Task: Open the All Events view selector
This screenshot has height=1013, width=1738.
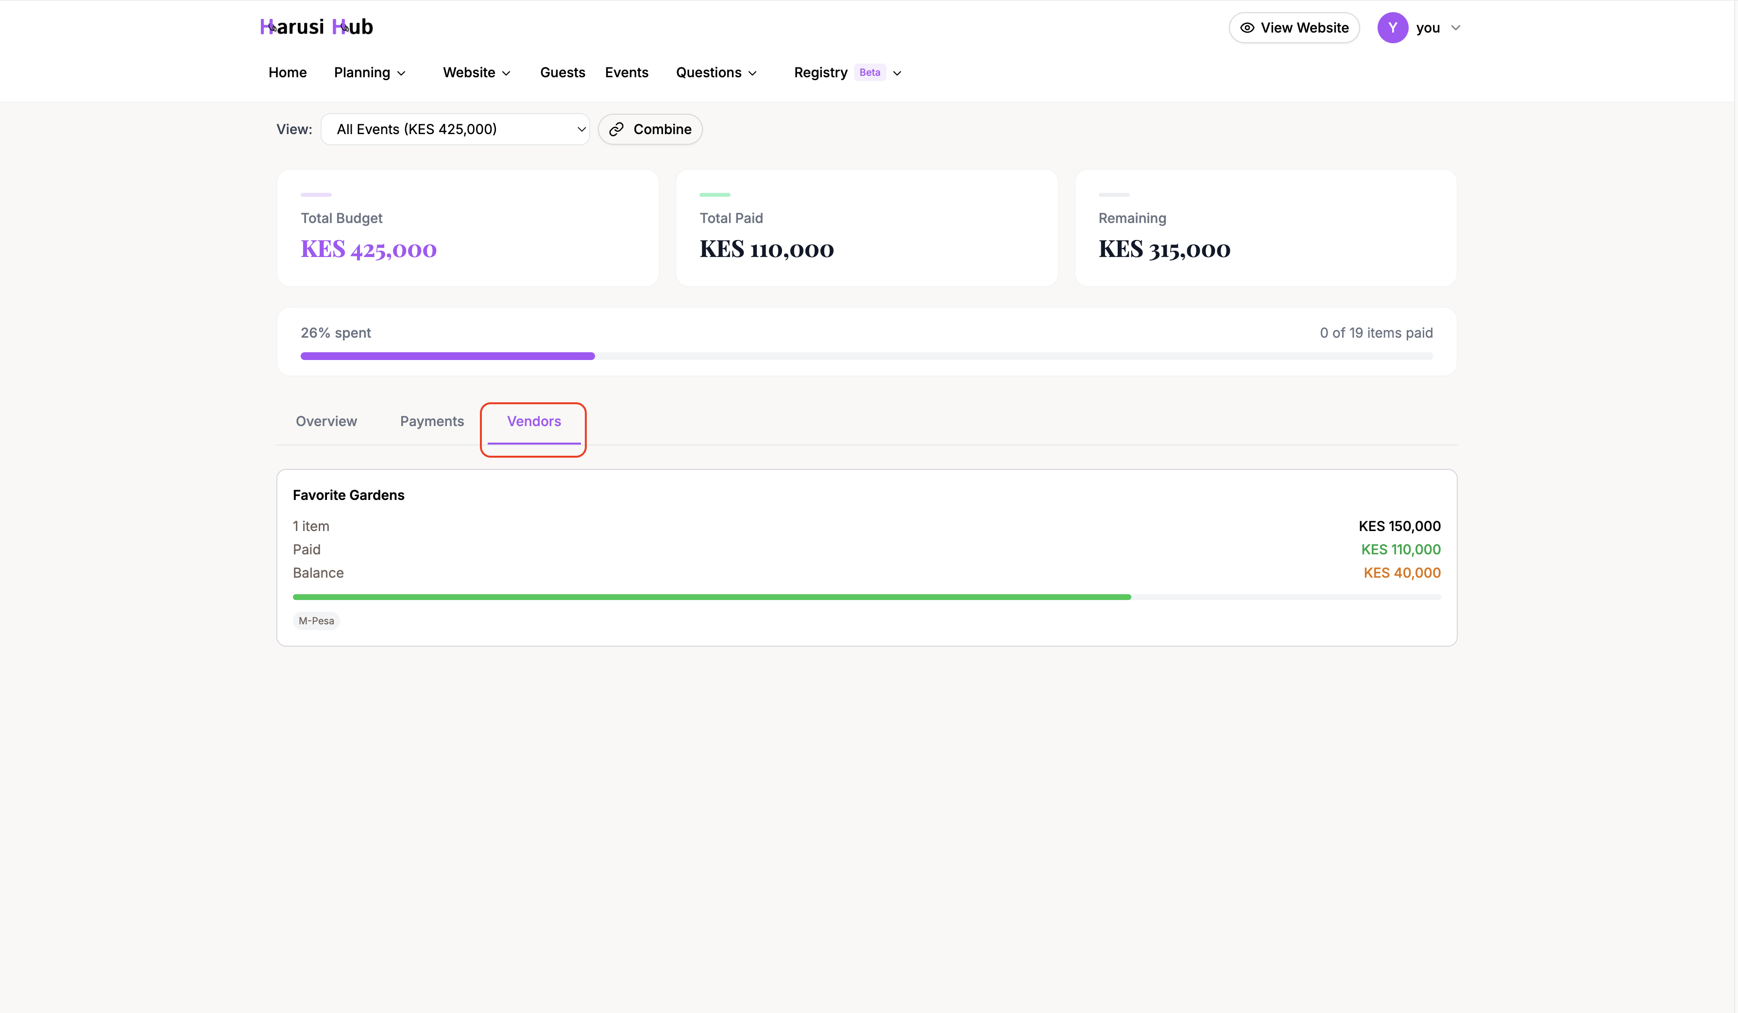Action: click(455, 129)
